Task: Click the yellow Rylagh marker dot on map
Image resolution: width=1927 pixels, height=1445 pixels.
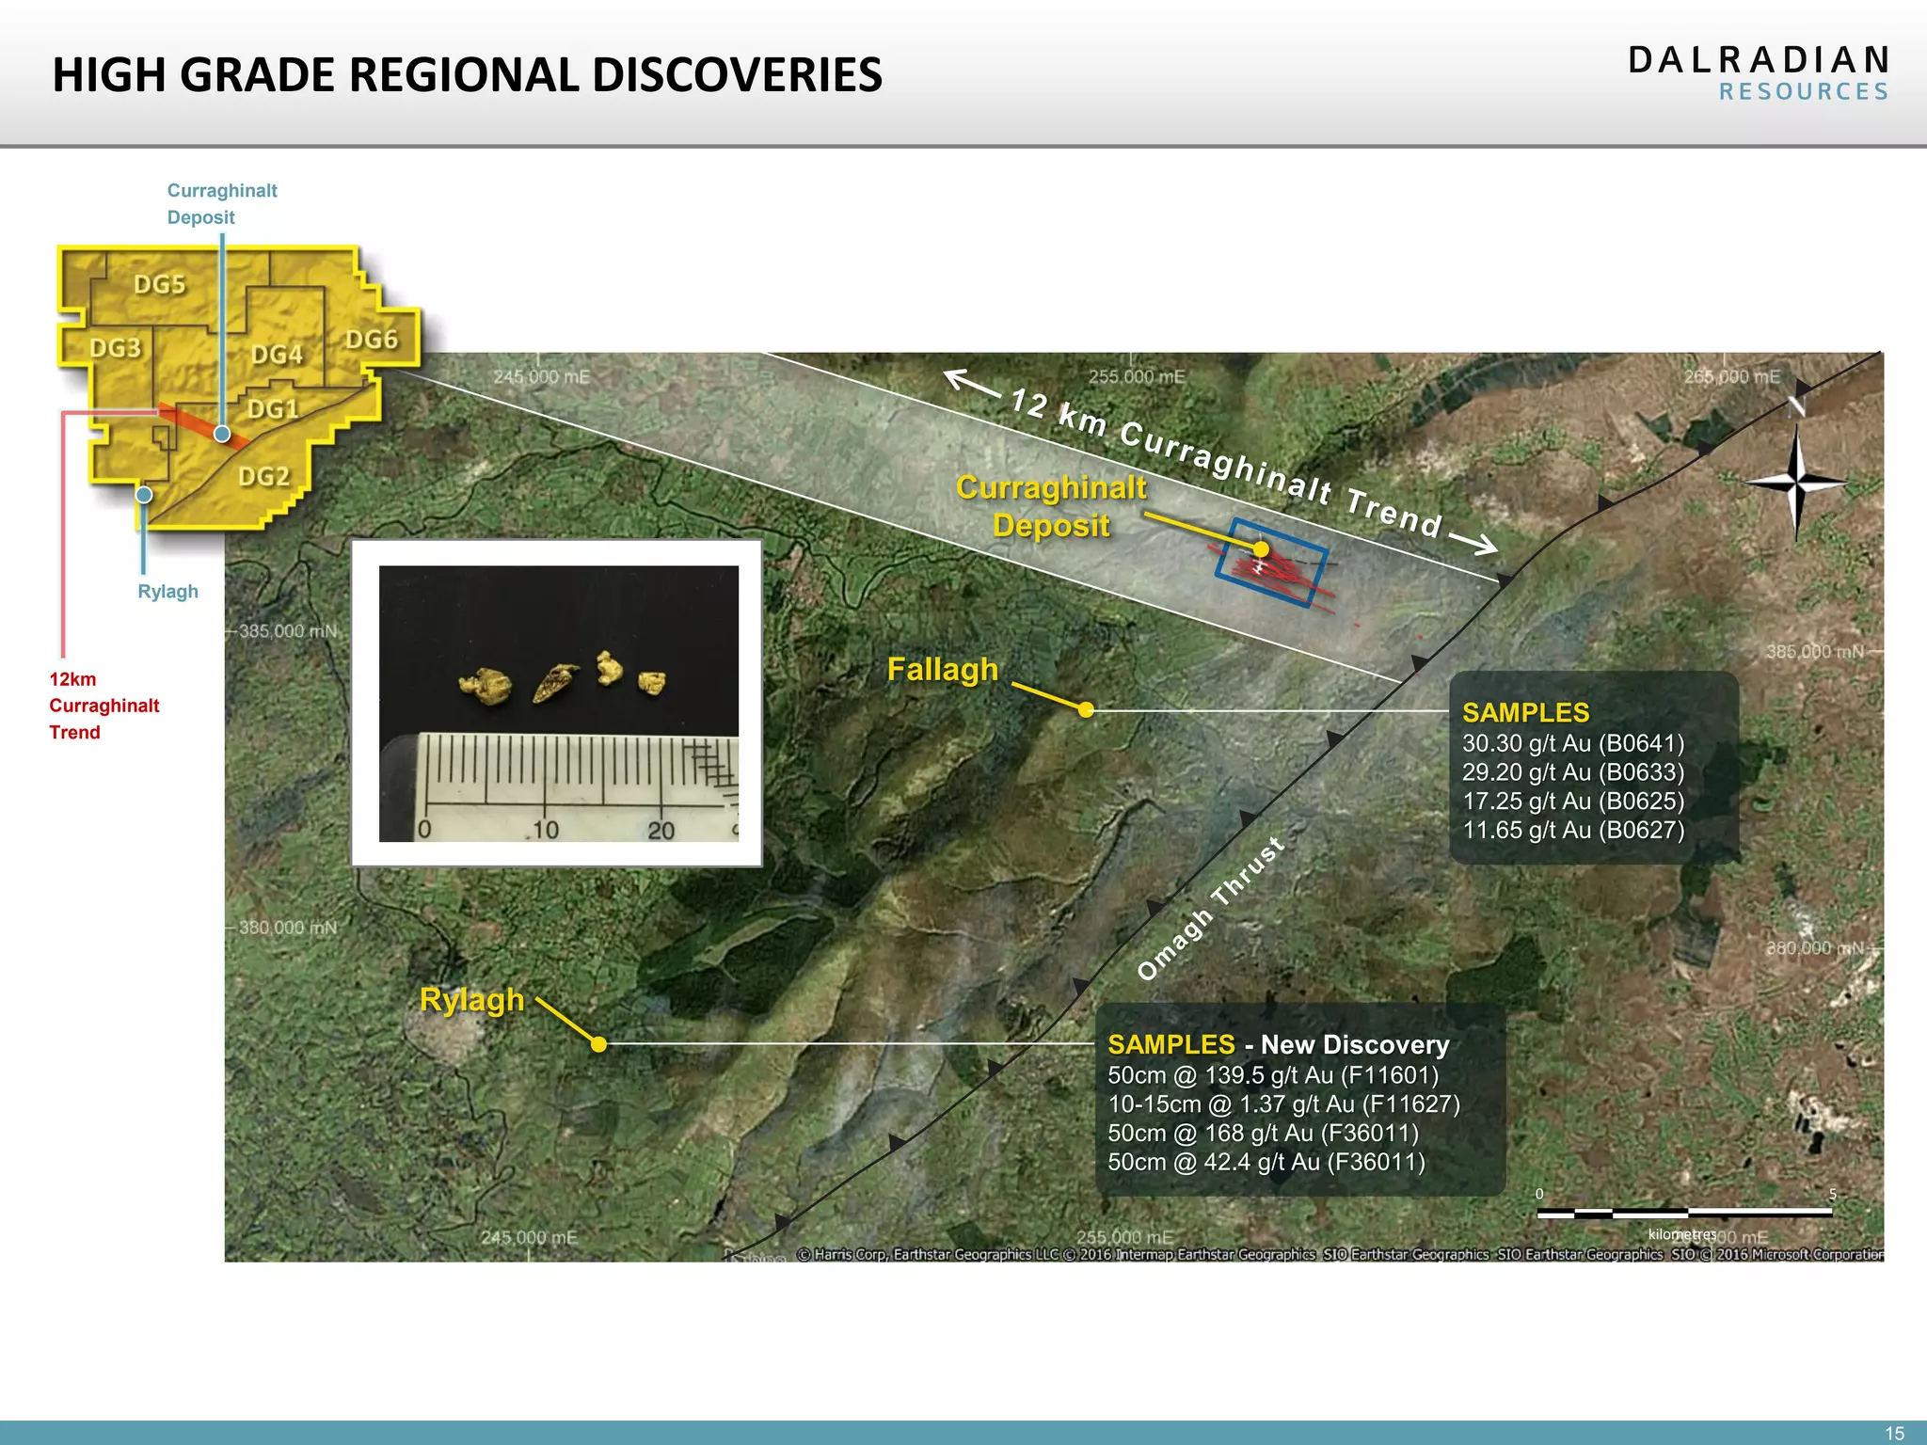Action: (598, 1043)
